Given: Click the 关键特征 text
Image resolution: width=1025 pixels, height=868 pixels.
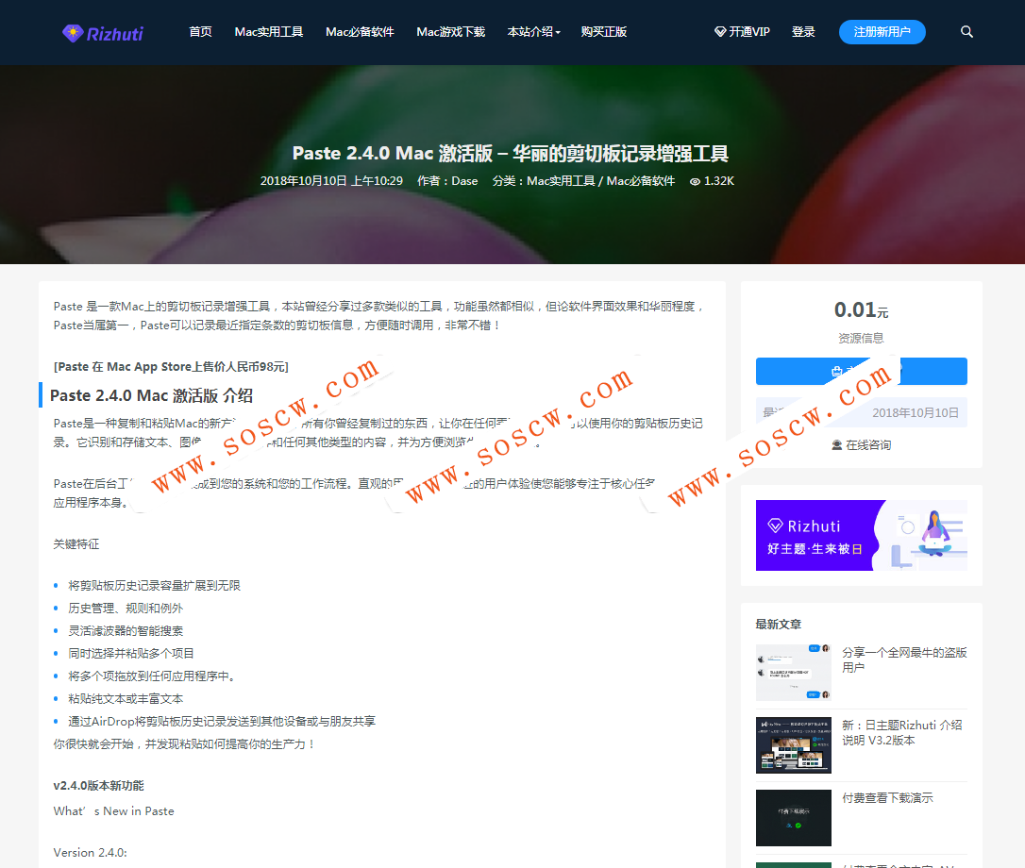Looking at the screenshot, I should click(x=76, y=544).
